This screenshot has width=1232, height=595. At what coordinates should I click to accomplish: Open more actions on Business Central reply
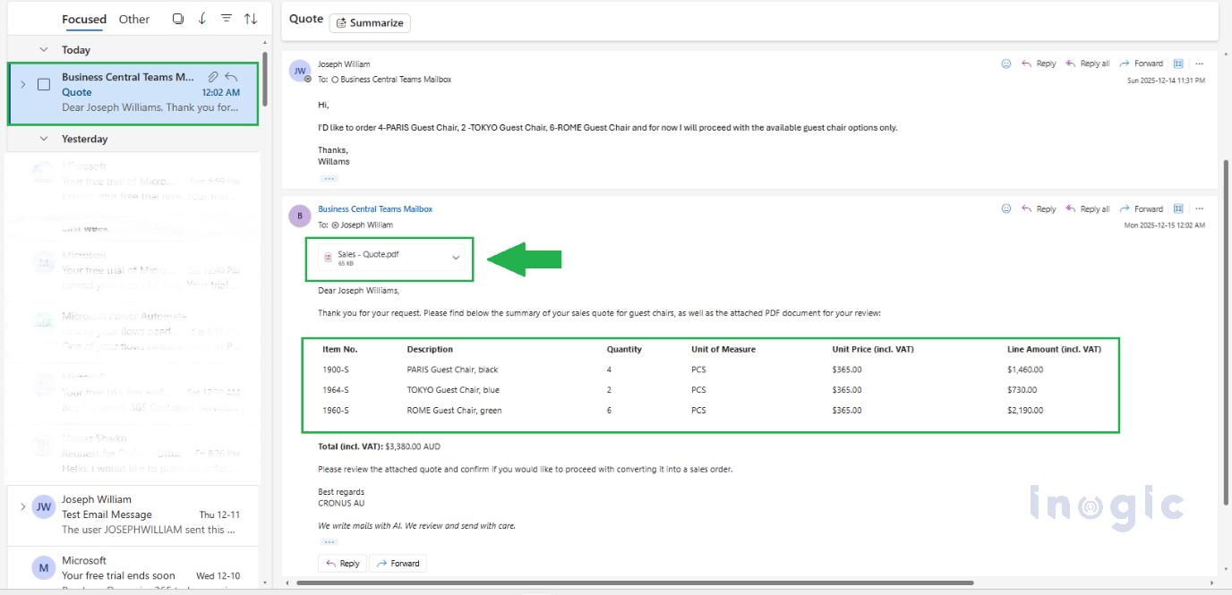coord(1200,208)
